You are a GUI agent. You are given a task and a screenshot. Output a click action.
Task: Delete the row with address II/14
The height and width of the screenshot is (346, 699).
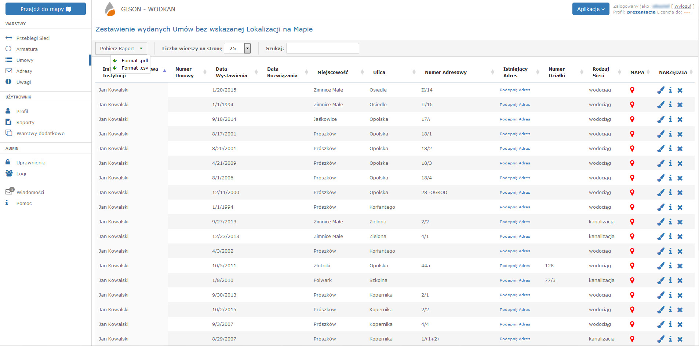point(680,90)
